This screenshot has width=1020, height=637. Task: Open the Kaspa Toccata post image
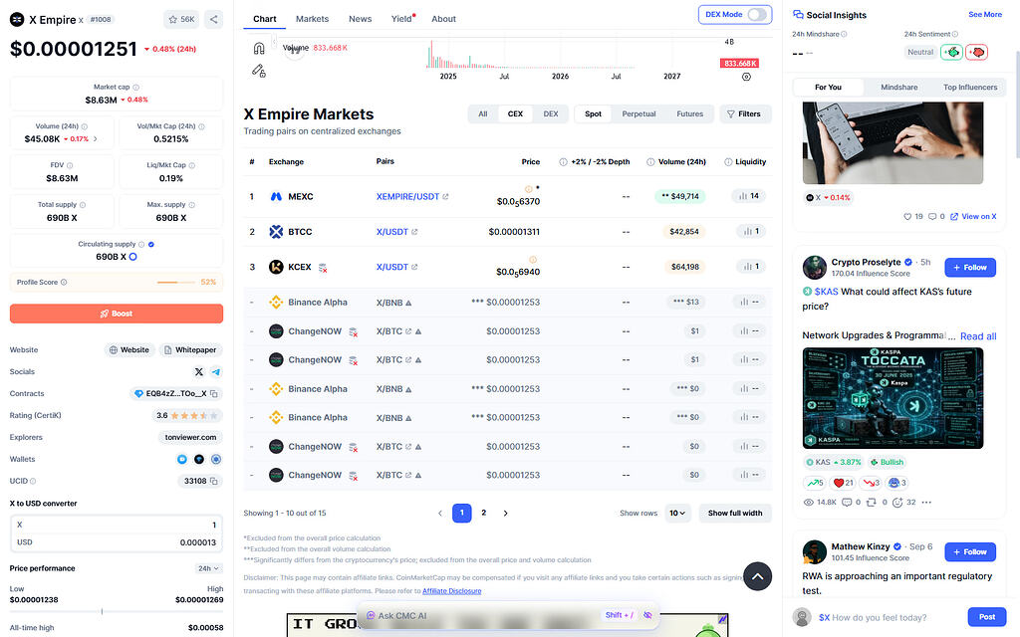[892, 398]
